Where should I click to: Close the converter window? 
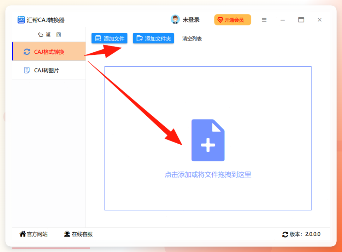[319, 20]
